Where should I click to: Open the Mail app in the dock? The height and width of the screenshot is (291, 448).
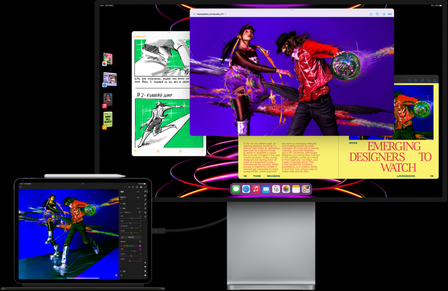266,189
